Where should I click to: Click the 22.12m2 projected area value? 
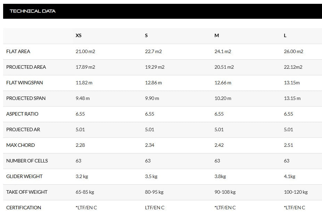[x=293, y=67]
